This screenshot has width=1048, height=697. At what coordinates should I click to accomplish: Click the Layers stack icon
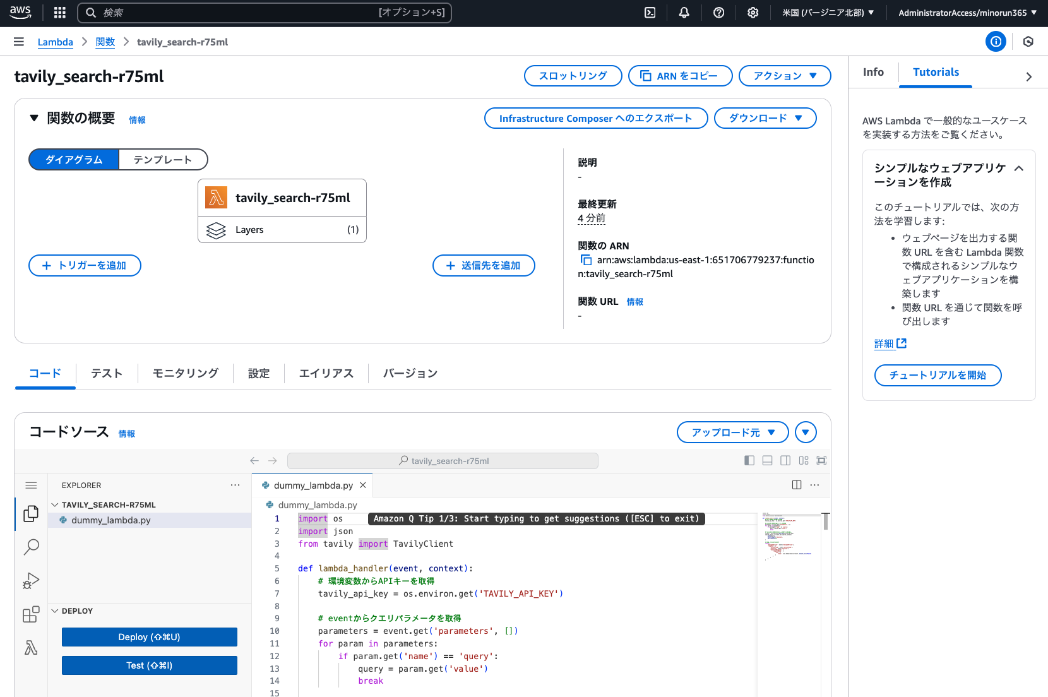(216, 230)
